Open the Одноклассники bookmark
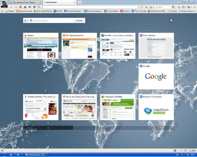This screenshot has height=157, width=197. click(24, 11)
